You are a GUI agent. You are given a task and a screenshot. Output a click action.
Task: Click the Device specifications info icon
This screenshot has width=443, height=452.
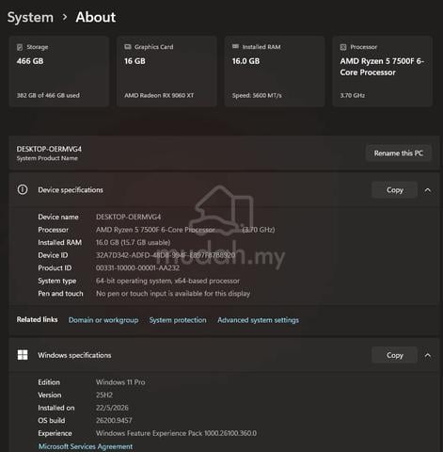pyautogui.click(x=23, y=189)
